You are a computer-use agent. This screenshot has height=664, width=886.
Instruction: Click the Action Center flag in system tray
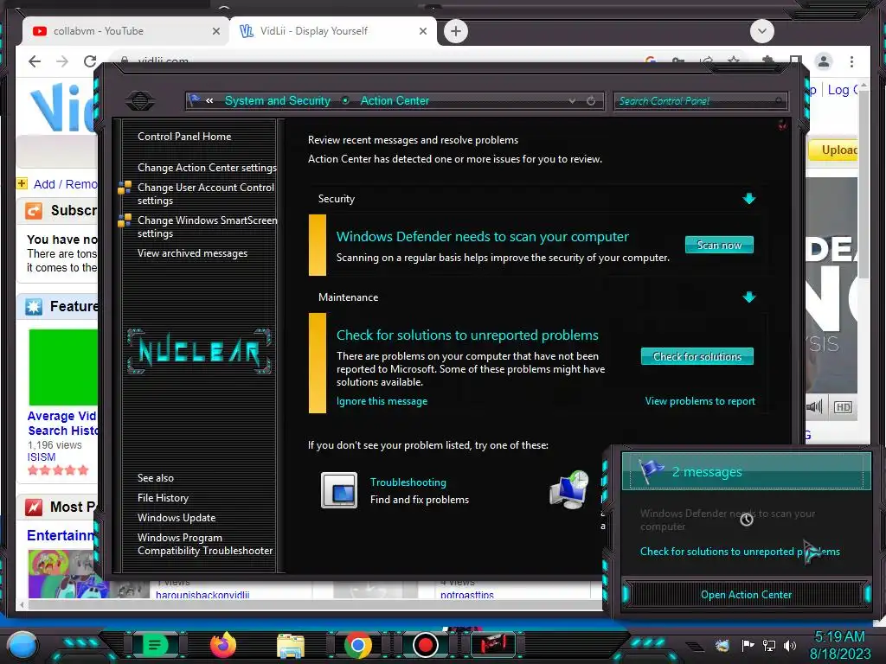(x=748, y=645)
